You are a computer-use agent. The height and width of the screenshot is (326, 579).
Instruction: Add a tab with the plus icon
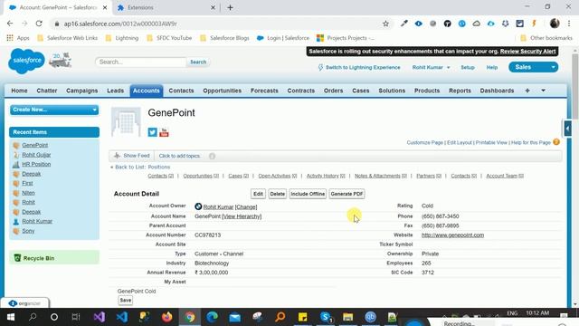(x=527, y=91)
